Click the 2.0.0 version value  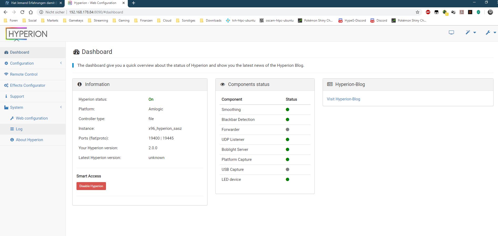tap(153, 148)
